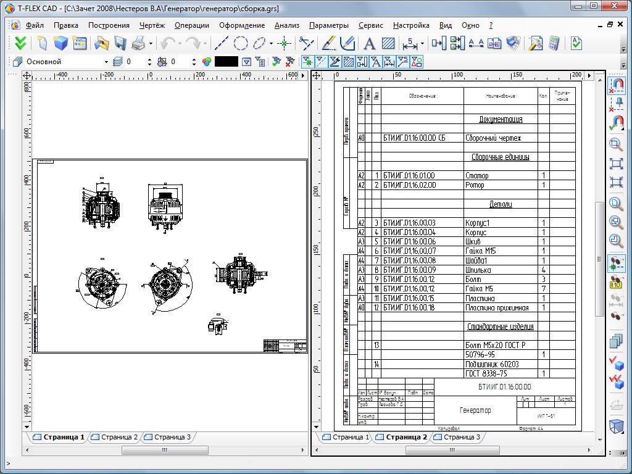Open the Оформление menu
Image resolution: width=632 pixels, height=474 pixels.
[x=242, y=25]
